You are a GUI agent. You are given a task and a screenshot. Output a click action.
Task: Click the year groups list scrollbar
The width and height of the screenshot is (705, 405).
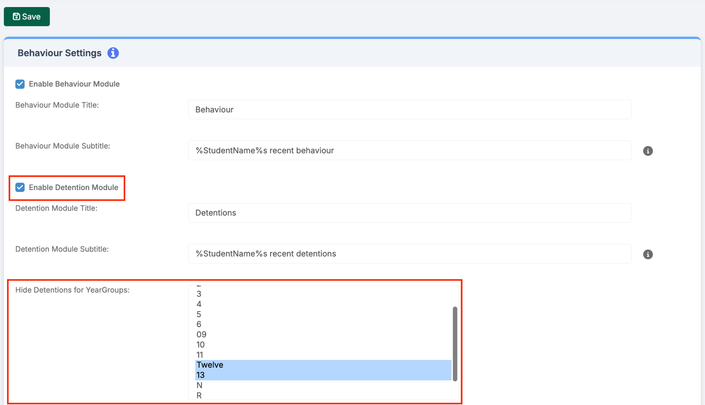(455, 343)
